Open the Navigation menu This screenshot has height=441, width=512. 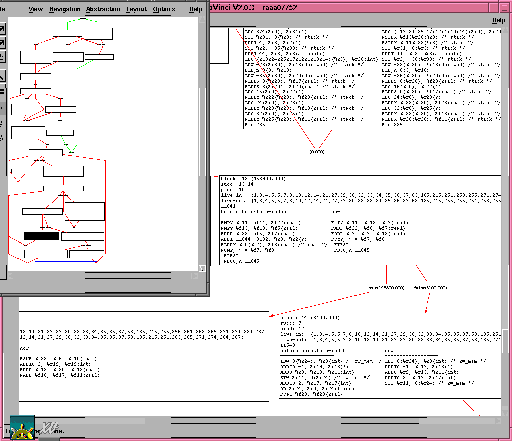pyautogui.click(x=65, y=9)
